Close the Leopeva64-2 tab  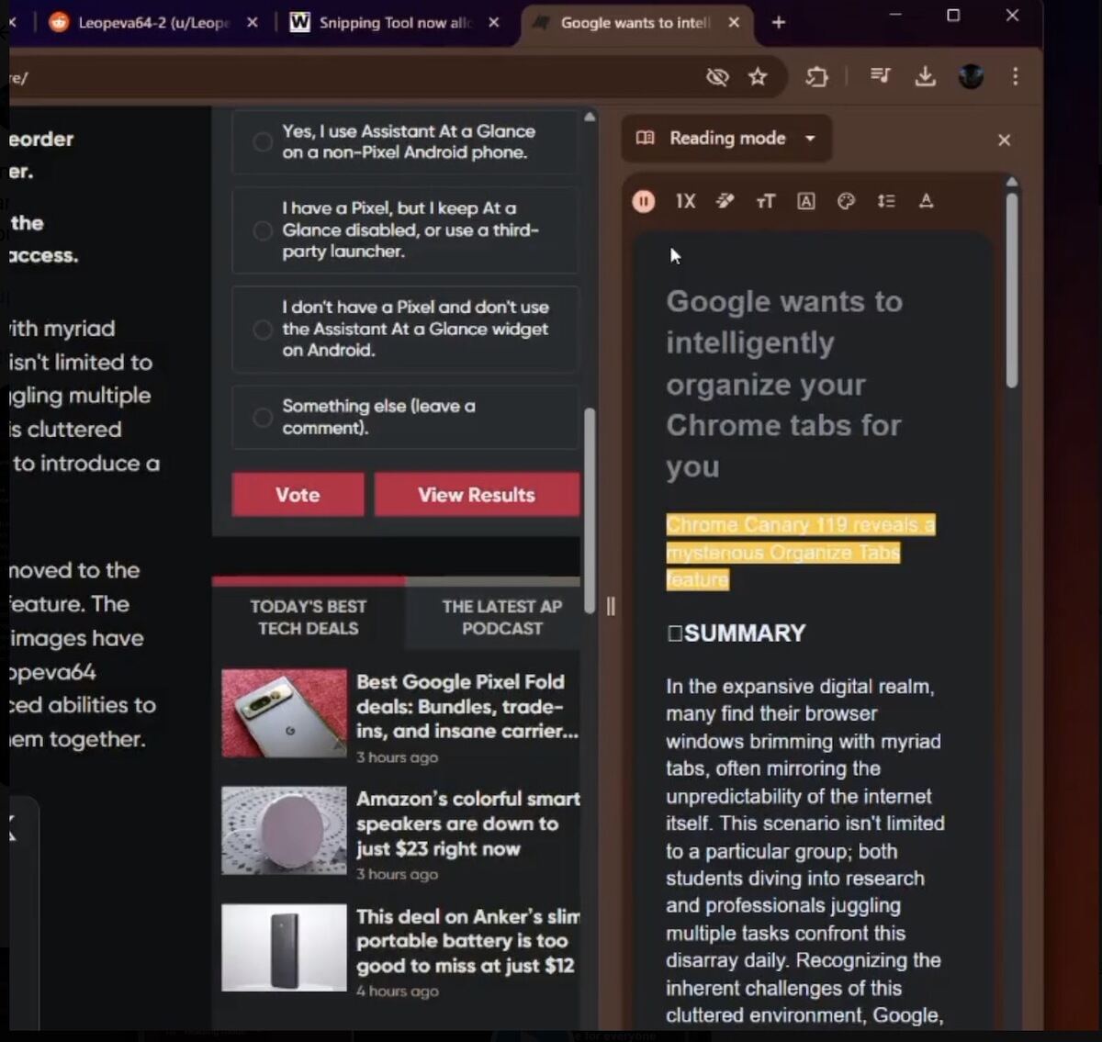253,22
